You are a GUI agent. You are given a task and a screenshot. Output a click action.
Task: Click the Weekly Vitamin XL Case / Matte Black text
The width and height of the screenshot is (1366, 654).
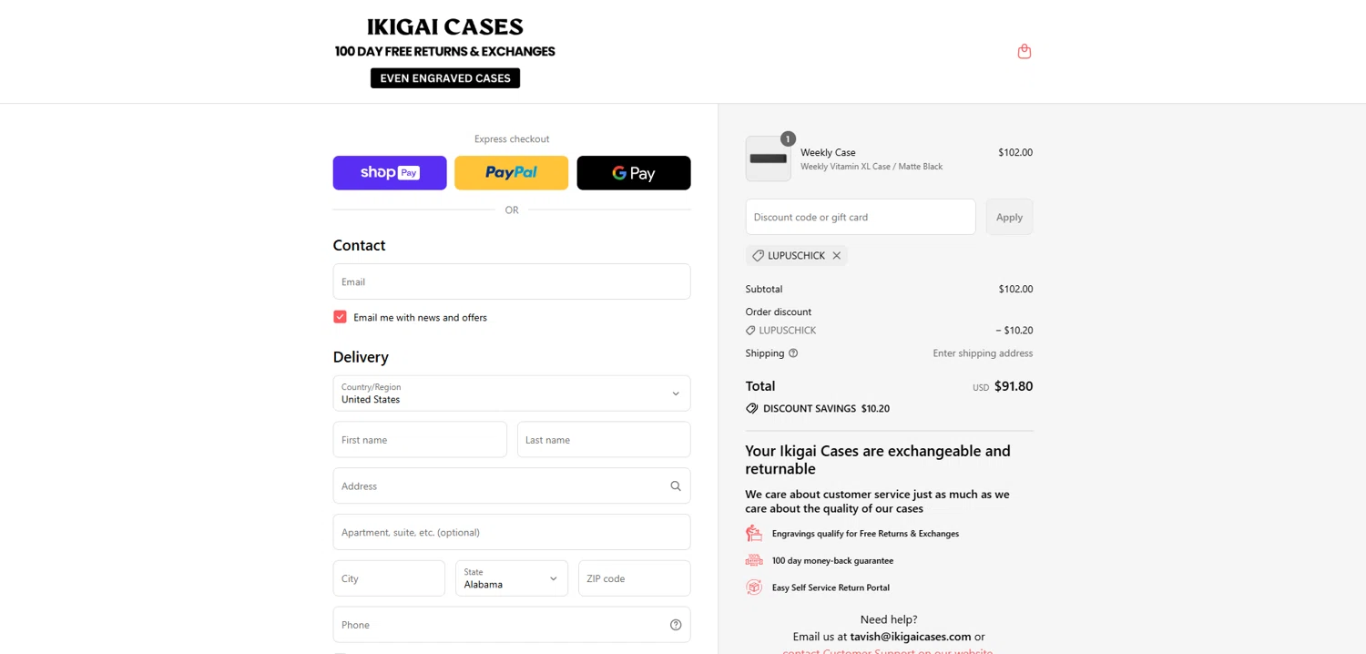pyautogui.click(x=872, y=167)
